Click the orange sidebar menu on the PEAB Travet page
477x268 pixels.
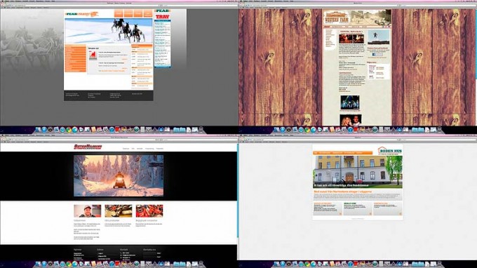coord(76,59)
